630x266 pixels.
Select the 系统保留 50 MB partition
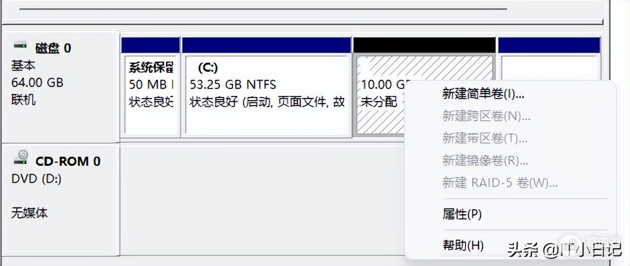pos(151,96)
